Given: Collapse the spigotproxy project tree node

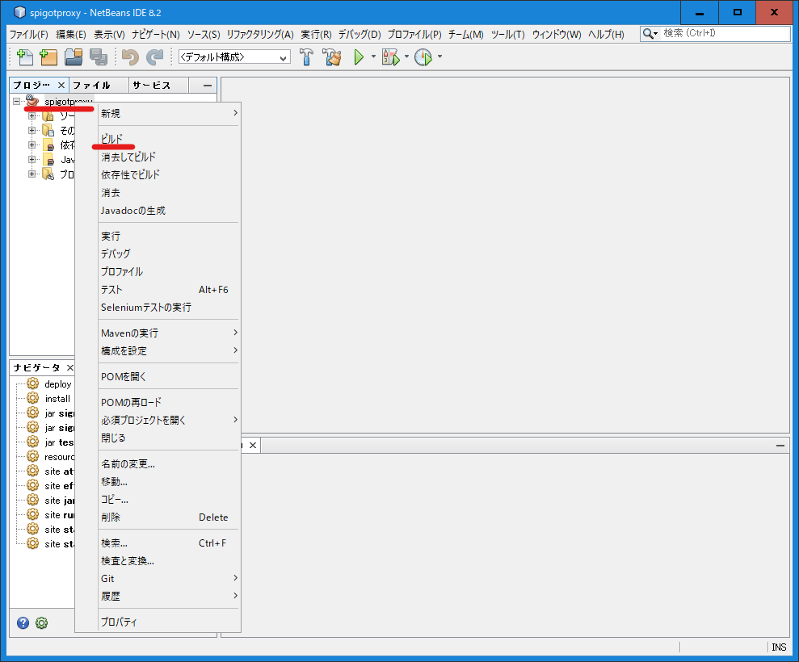Looking at the screenshot, I should tap(17, 102).
